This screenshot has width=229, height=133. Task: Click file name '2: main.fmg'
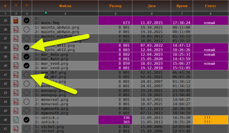(47, 23)
